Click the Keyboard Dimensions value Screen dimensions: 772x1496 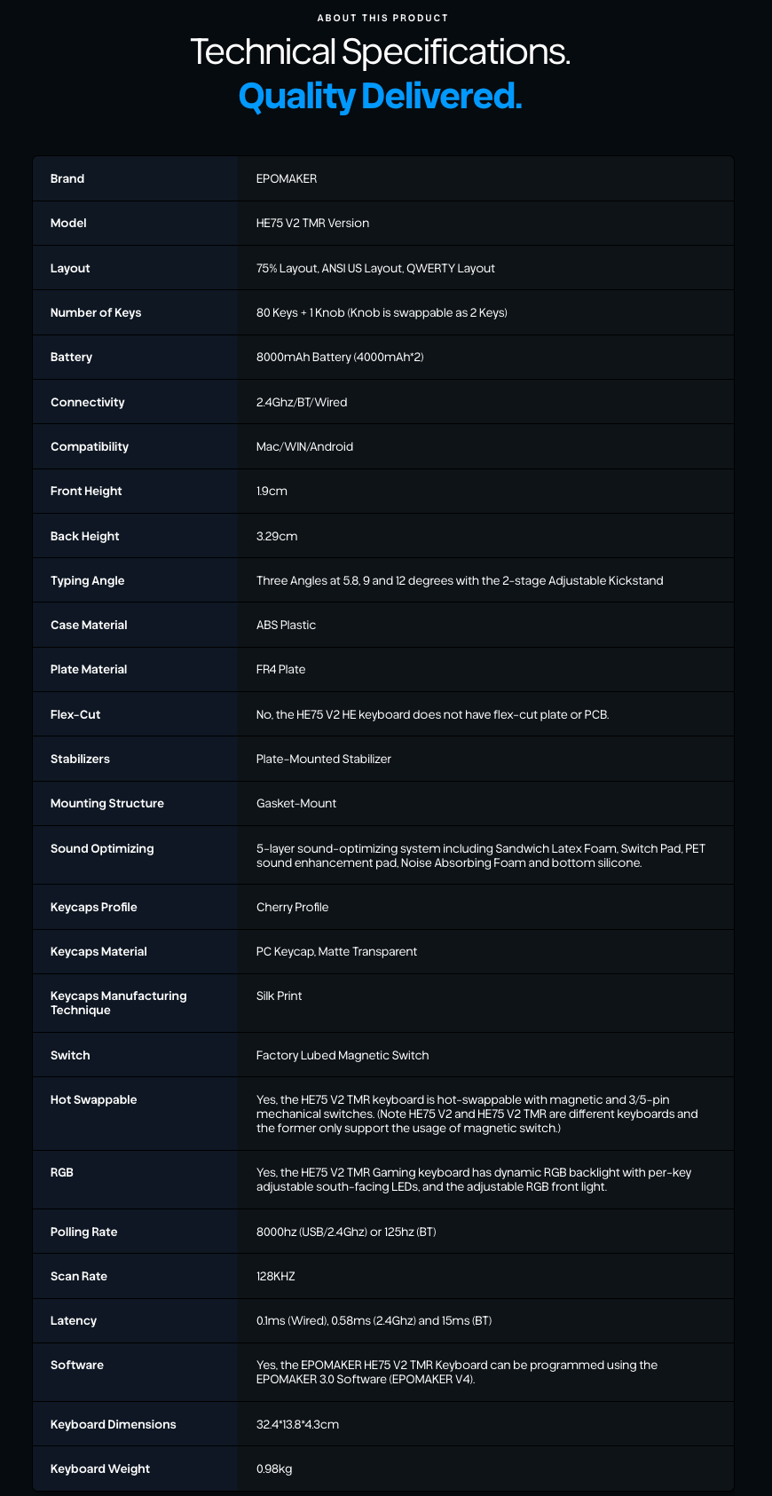coord(297,1425)
